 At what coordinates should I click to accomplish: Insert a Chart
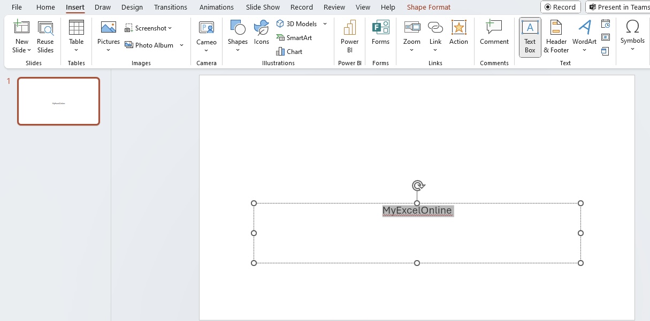coord(289,52)
